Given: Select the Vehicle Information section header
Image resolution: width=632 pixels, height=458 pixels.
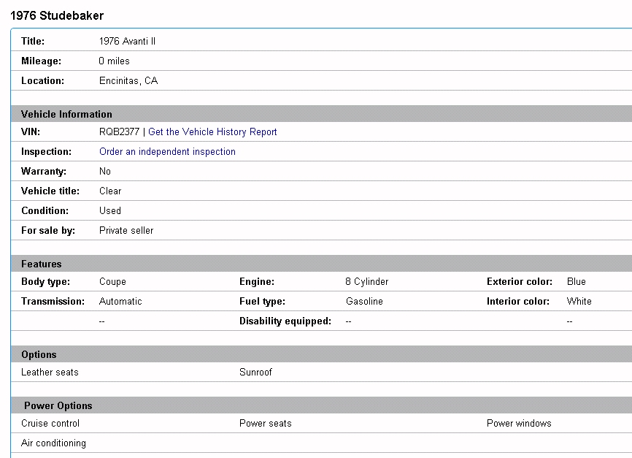Looking at the screenshot, I should [66, 114].
